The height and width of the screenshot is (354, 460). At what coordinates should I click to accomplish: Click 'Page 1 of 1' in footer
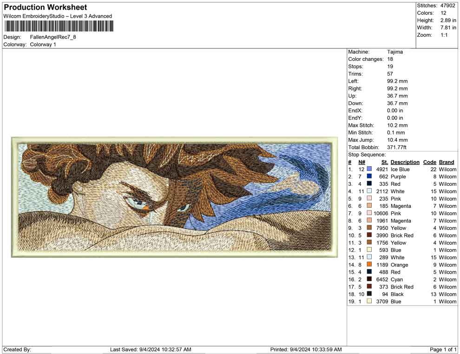pyautogui.click(x=443, y=349)
